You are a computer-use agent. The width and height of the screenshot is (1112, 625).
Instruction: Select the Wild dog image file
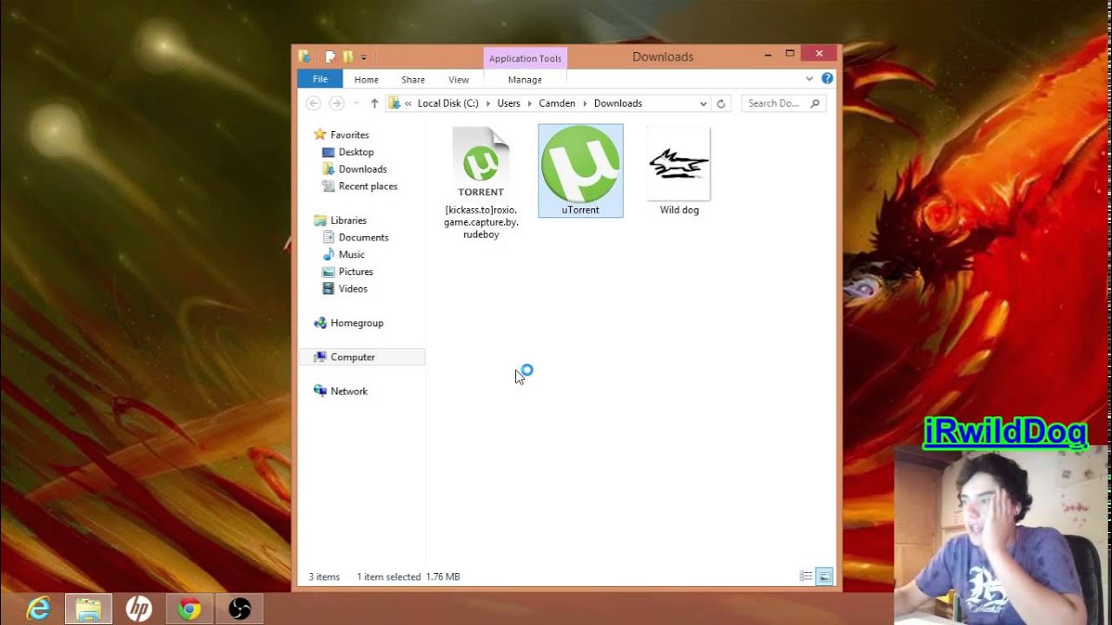pyautogui.click(x=678, y=171)
